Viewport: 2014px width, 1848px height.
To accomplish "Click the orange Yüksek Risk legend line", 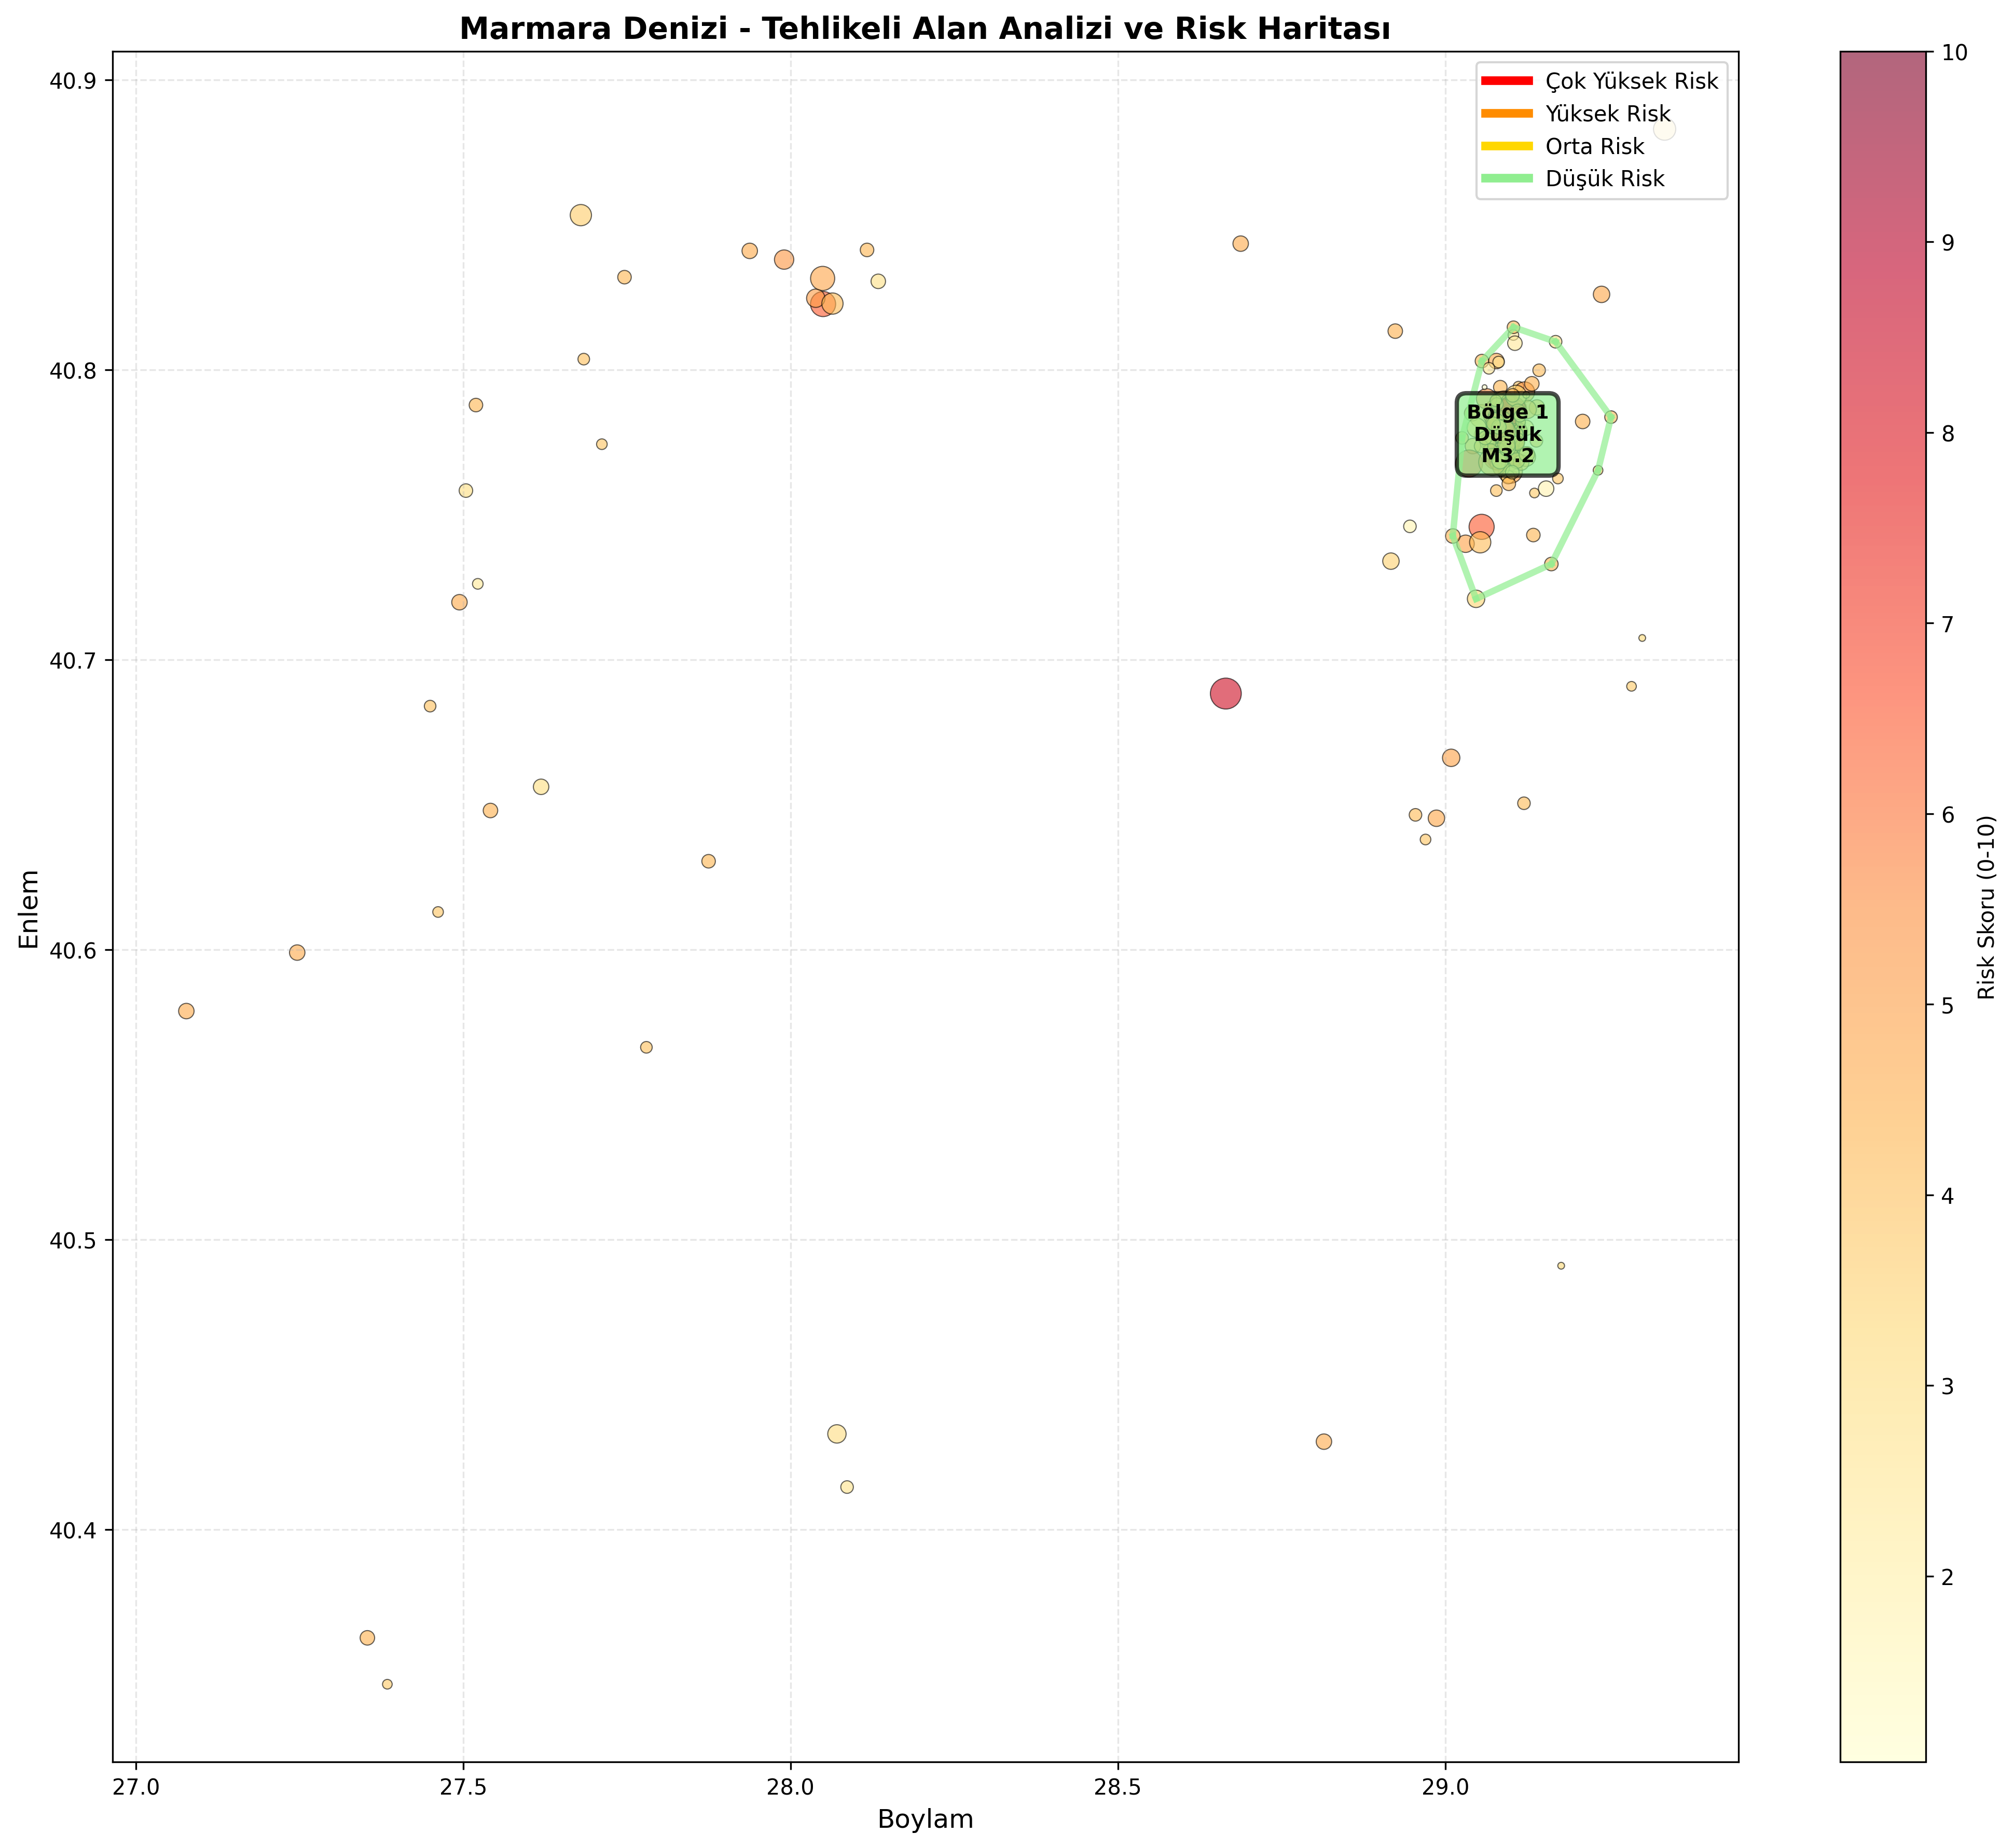I will coord(1507,114).
